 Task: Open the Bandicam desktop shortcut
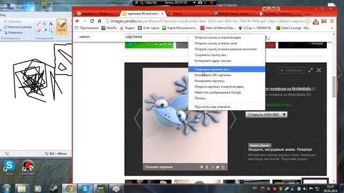(28, 168)
